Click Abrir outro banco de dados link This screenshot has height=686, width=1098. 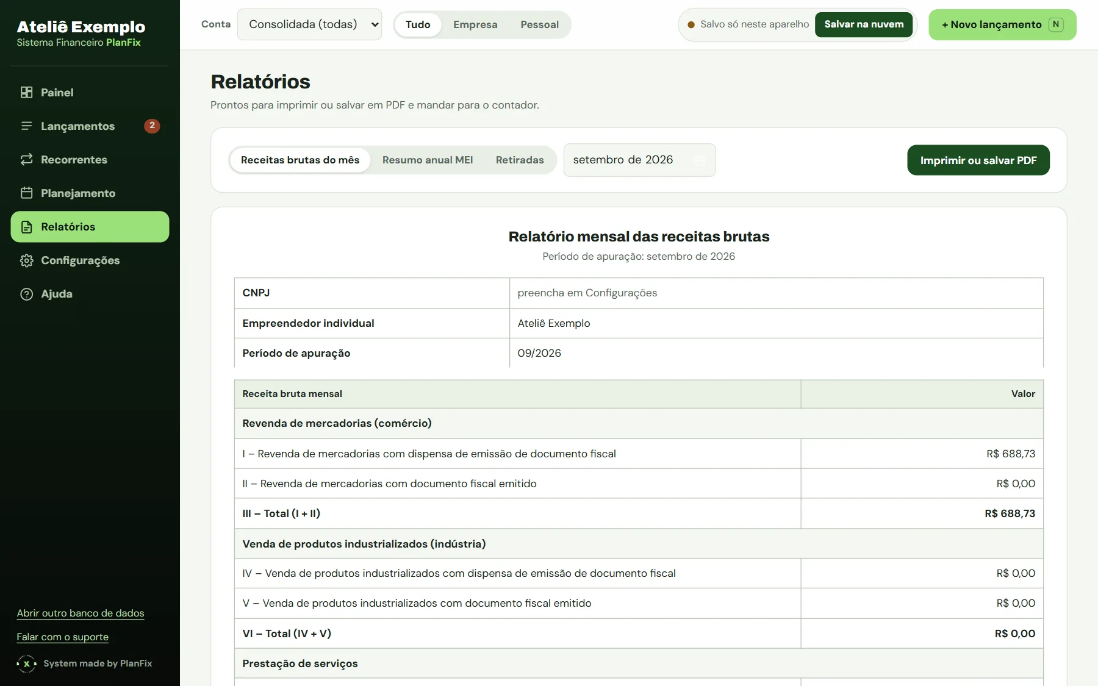(x=81, y=613)
